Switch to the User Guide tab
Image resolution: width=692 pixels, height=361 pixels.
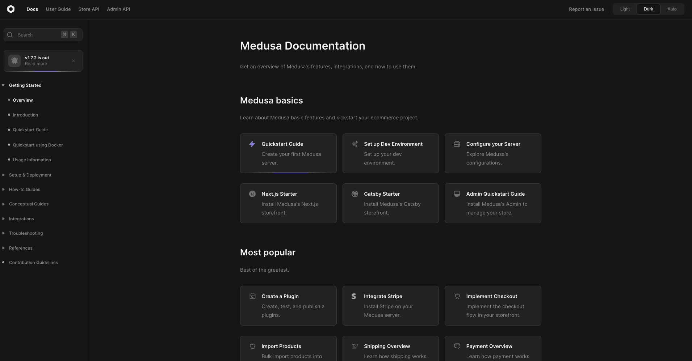point(58,9)
